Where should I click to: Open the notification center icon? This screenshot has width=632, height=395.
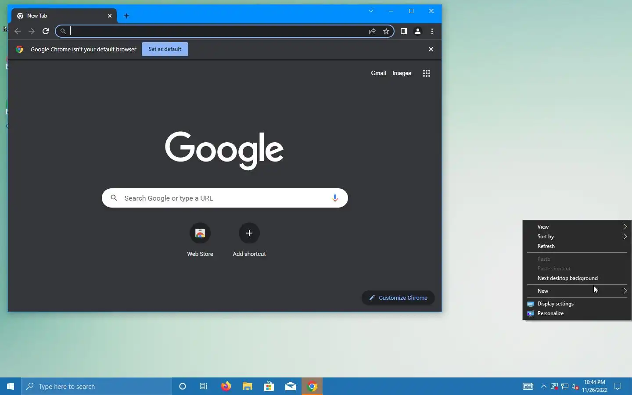(x=618, y=386)
